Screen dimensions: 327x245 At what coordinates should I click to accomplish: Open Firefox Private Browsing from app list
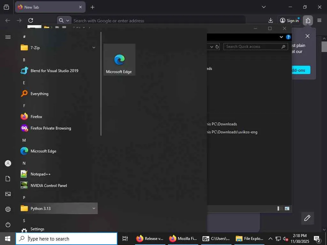[x=58, y=128]
